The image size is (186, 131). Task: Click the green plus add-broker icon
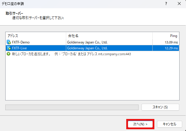tap(8, 54)
